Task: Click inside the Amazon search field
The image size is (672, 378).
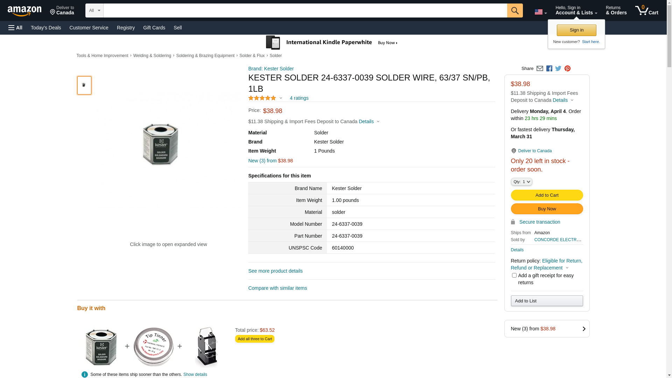Action: point(304,10)
